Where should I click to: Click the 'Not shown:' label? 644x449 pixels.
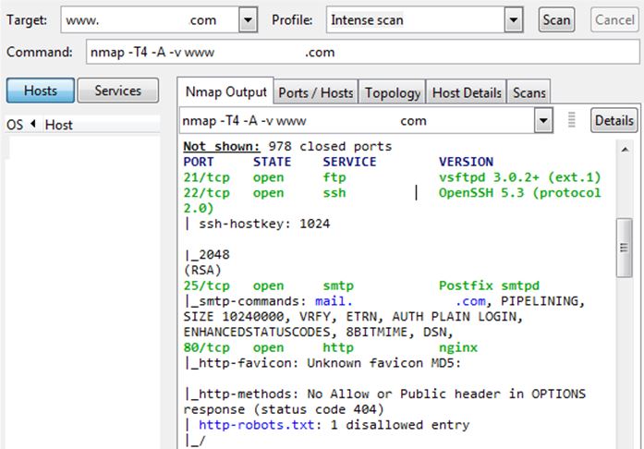click(x=222, y=147)
